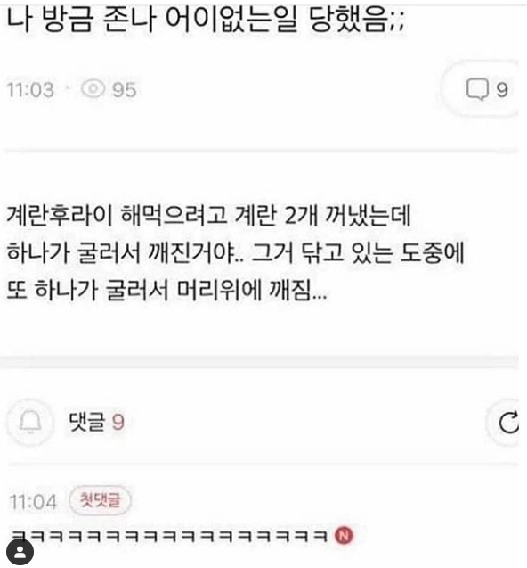Toggle the bell notification for comments

click(x=30, y=422)
